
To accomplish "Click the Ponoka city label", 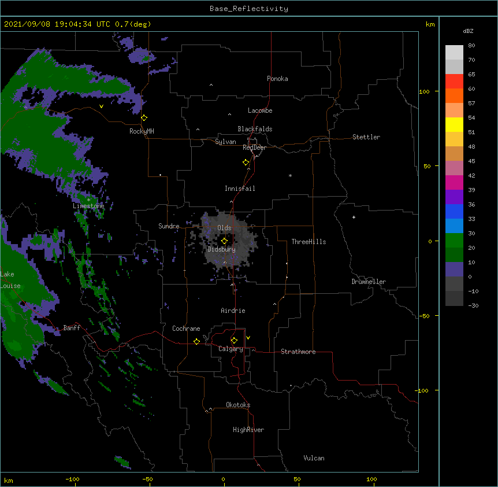I will (x=277, y=79).
